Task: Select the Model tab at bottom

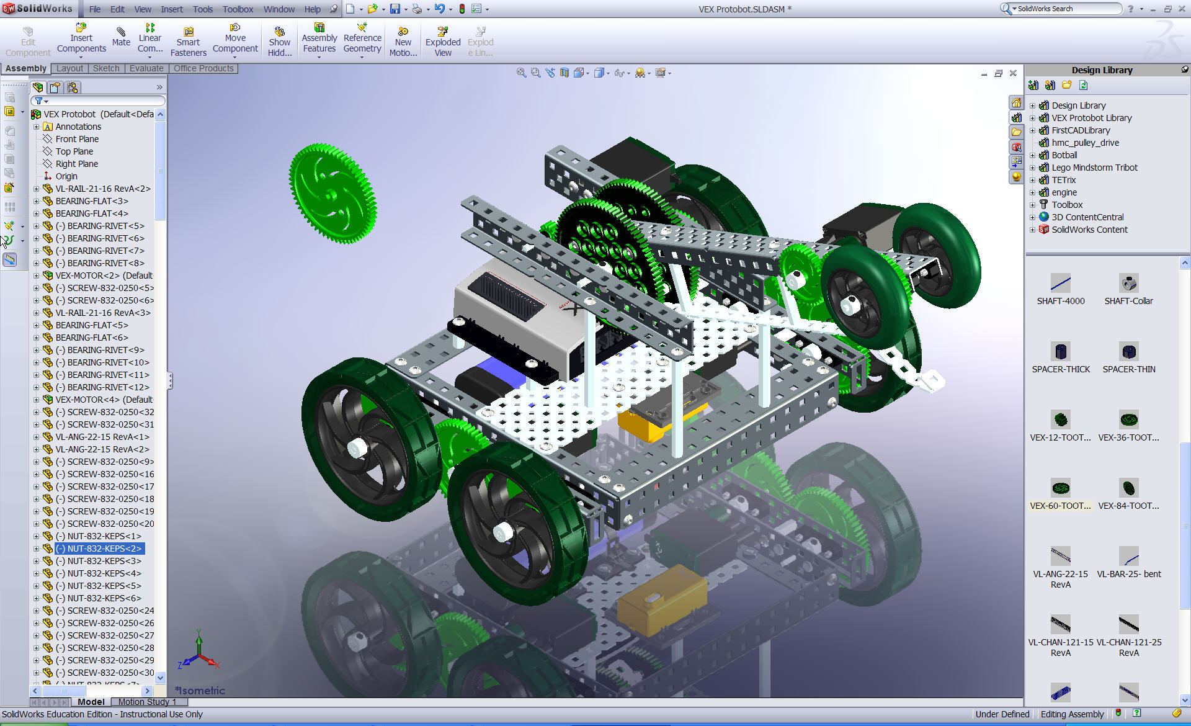Action: tap(91, 702)
